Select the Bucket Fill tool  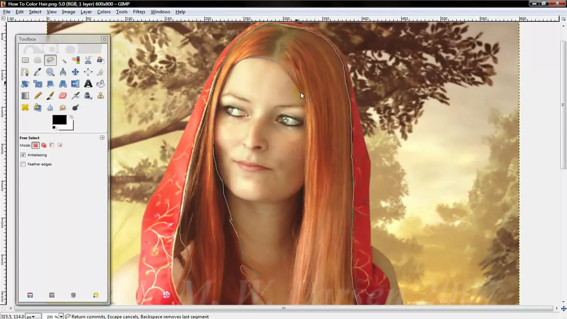tap(101, 84)
